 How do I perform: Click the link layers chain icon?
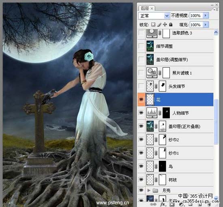pos(153,205)
